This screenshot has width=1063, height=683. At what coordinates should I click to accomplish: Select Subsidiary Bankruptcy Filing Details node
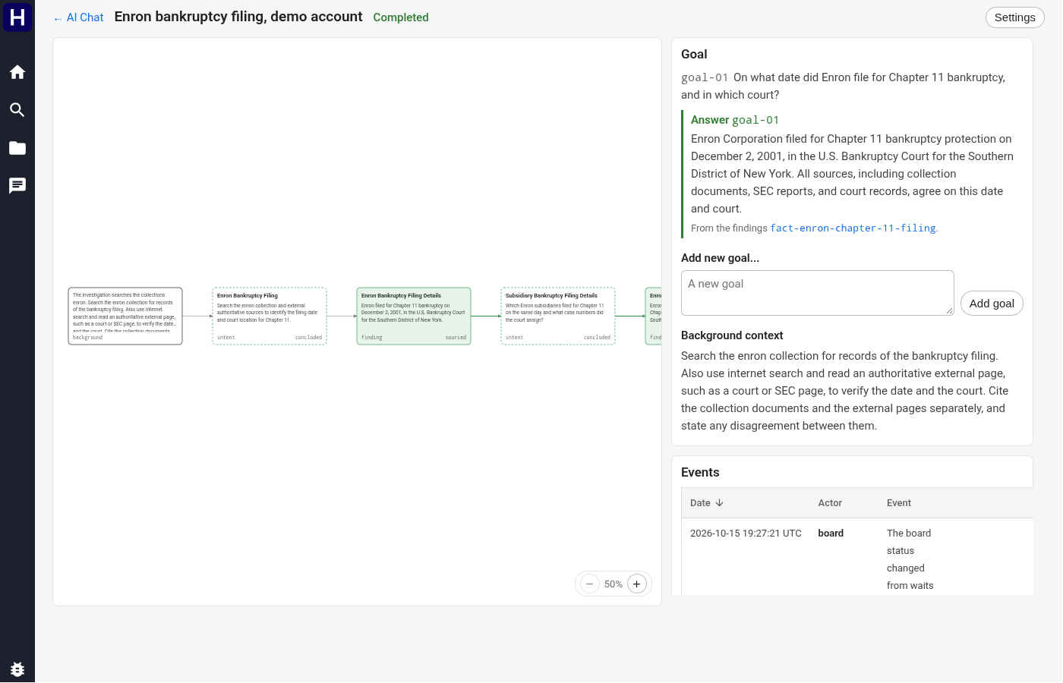[x=558, y=316]
